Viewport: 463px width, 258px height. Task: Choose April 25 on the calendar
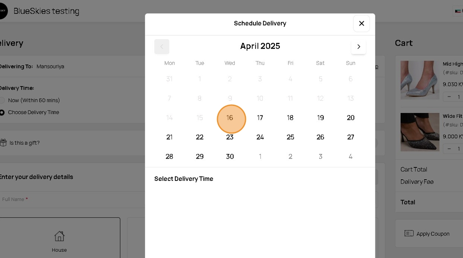tap(290, 137)
